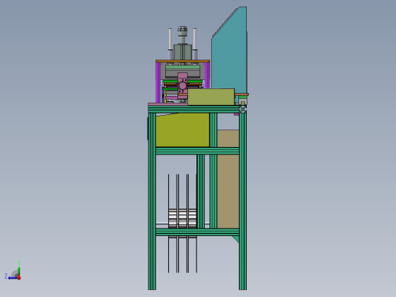396x297 pixels.
Task: Select the left green frame leg
Action: [x=152, y=201]
